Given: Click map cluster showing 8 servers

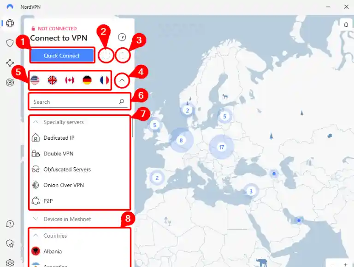Looking at the screenshot, I should [x=181, y=140].
